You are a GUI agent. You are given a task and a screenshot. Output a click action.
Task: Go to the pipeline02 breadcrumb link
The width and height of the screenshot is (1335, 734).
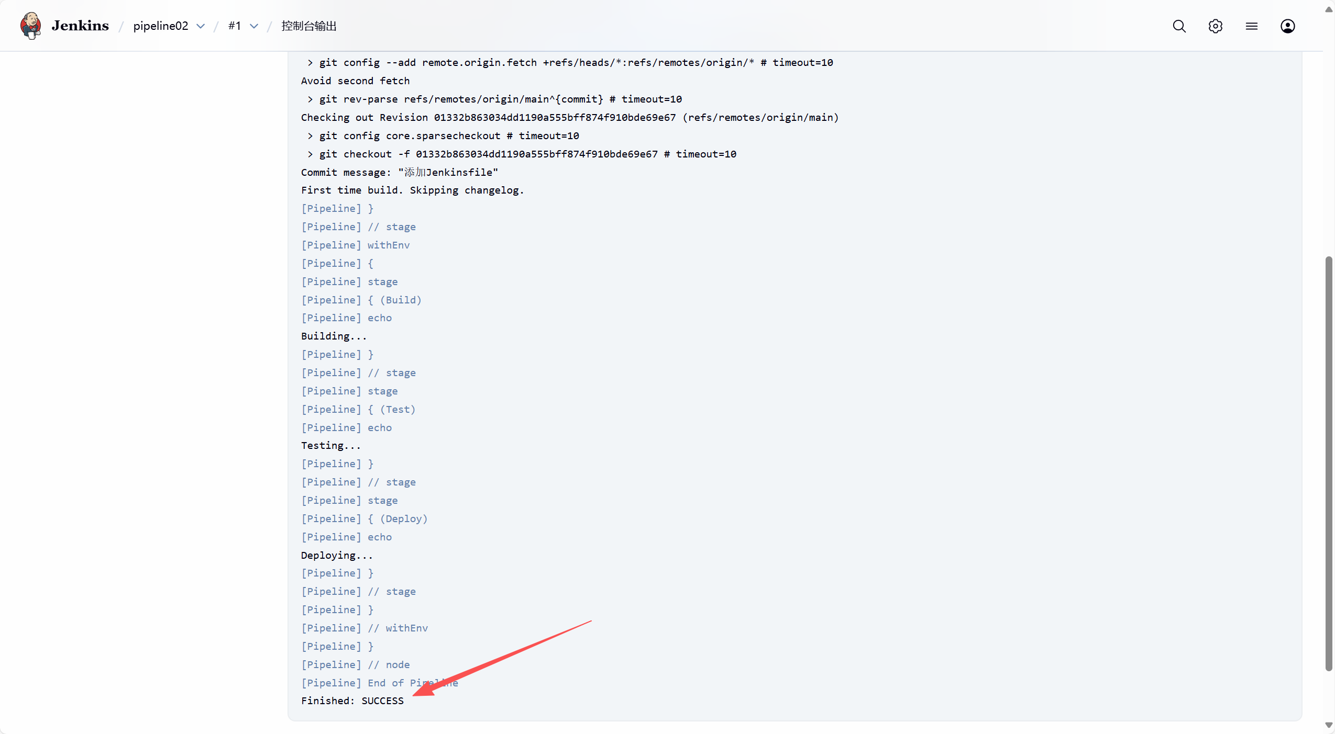[x=160, y=26]
